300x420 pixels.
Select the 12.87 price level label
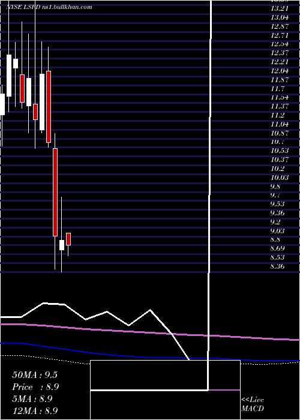(280, 26)
